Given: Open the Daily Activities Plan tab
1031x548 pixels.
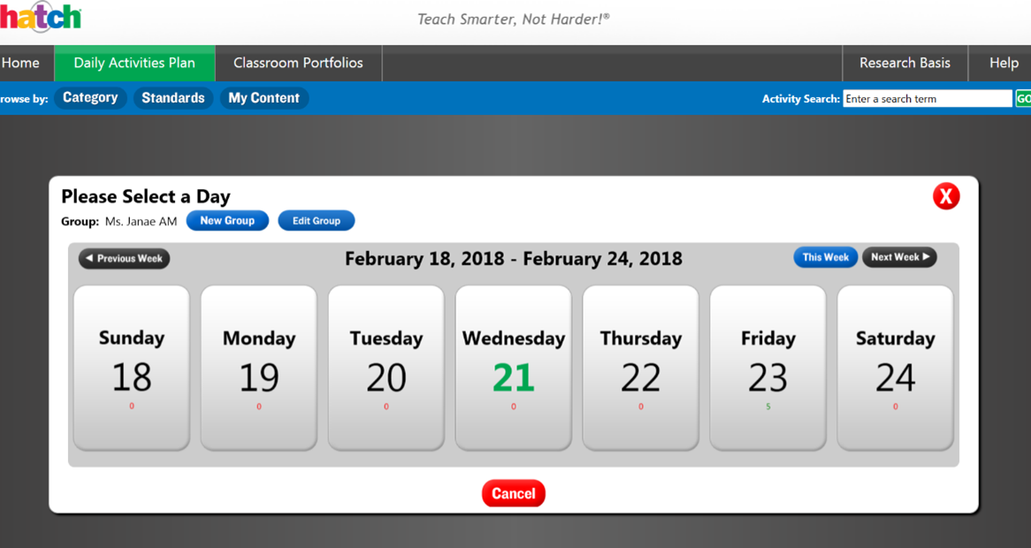Looking at the screenshot, I should pyautogui.click(x=134, y=63).
